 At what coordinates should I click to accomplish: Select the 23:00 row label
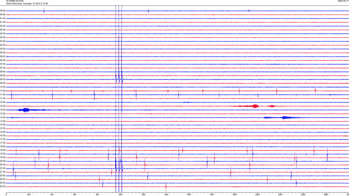click(3, 183)
